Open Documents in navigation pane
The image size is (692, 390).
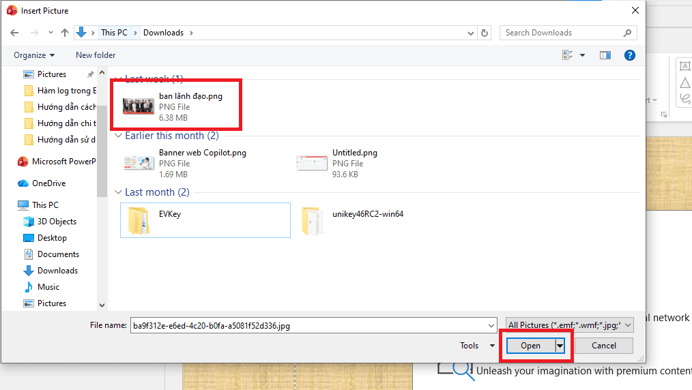click(x=51, y=254)
